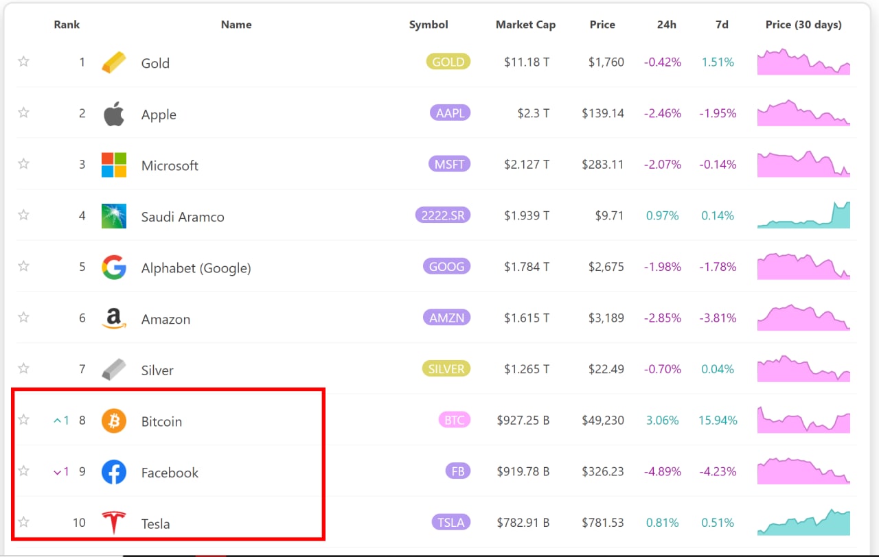The width and height of the screenshot is (879, 557).
Task: Sort by the Market Cap column header
Action: (525, 25)
